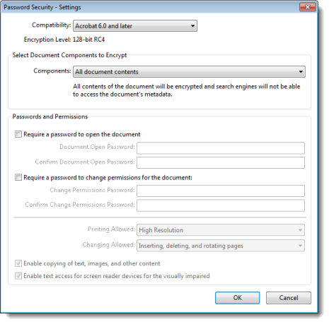Confirm settings with the OK button
This screenshot has width=329, height=324.
tap(238, 298)
